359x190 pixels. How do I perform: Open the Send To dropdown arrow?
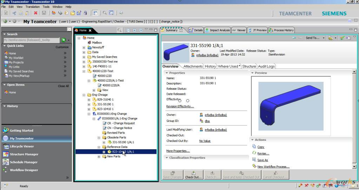tap(324, 38)
